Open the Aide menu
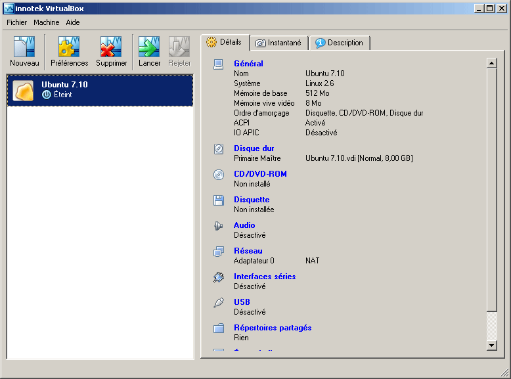The width and height of the screenshot is (511, 379). click(x=73, y=22)
